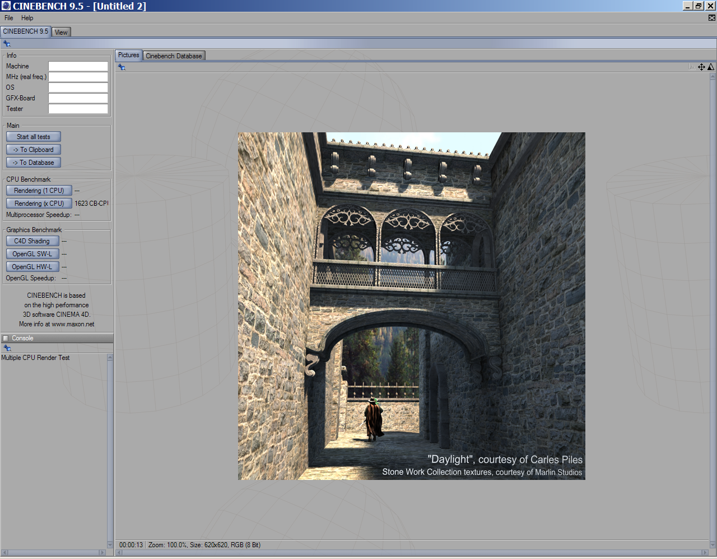Click the pushpin icon in the Console panel
Viewport: 717px width, 559px height.
pyautogui.click(x=7, y=348)
